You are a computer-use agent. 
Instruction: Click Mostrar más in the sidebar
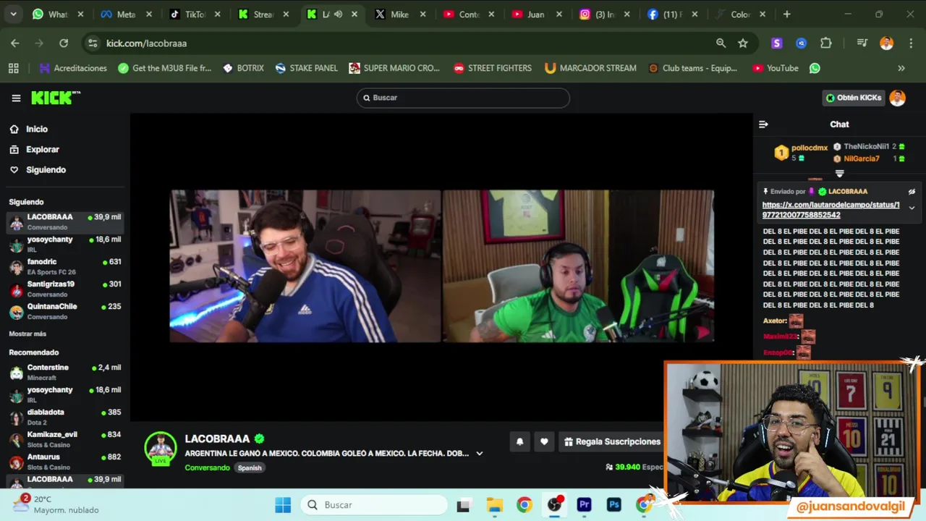tap(27, 334)
